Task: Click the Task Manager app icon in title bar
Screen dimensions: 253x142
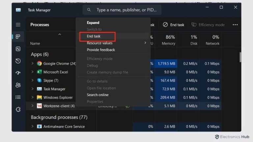Action: click(18, 10)
